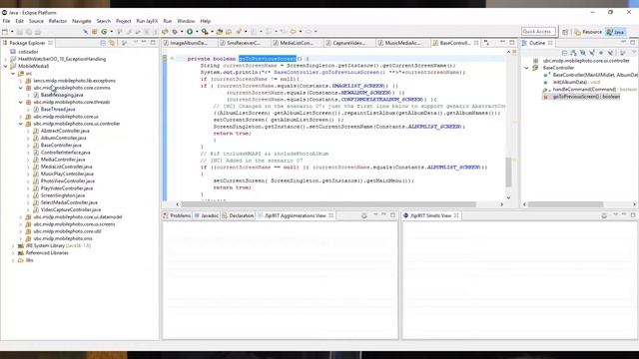The height and width of the screenshot is (359, 639).
Task: Click the green Run button in the toolbar
Action: click(x=190, y=31)
